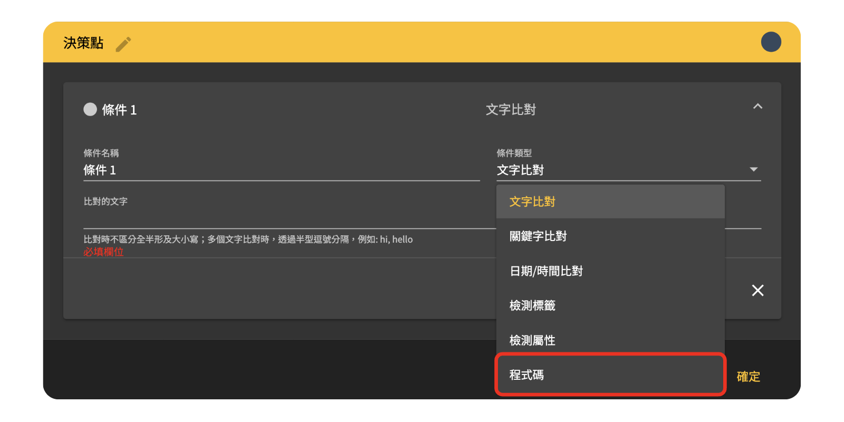Select 文字比對 in the dropdown list
The height and width of the screenshot is (422, 844).
pyautogui.click(x=610, y=202)
